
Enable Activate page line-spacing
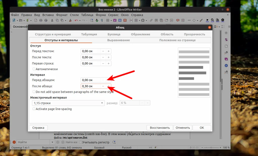[x=34, y=109]
